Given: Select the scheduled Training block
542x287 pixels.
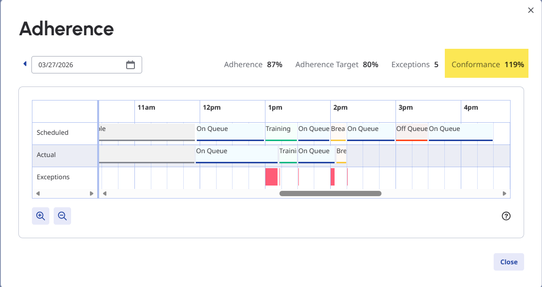Looking at the screenshot, I should click(281, 132).
